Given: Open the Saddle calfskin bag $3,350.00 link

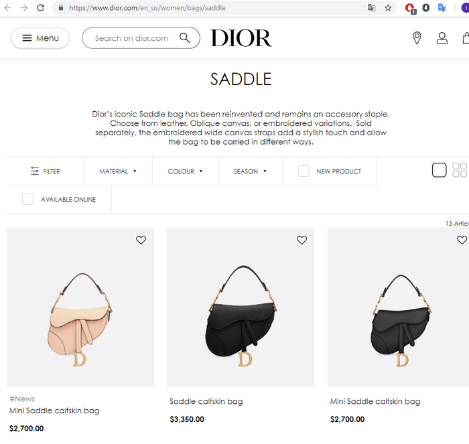Looking at the screenshot, I should point(206,401).
